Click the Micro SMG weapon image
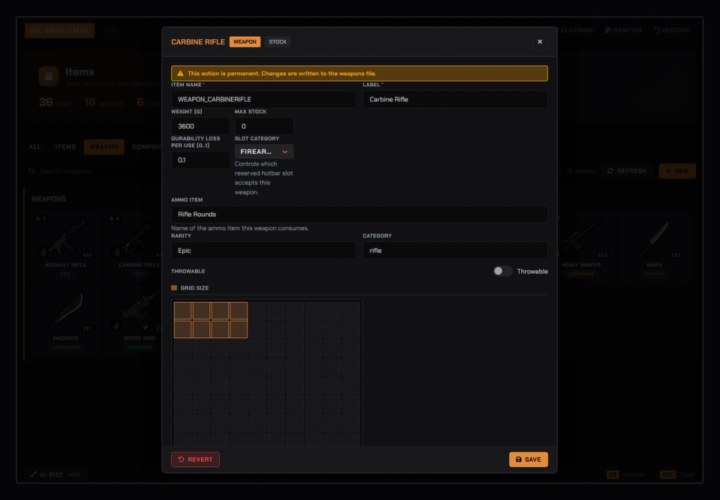Screen dimensions: 720x500 click(x=136, y=311)
